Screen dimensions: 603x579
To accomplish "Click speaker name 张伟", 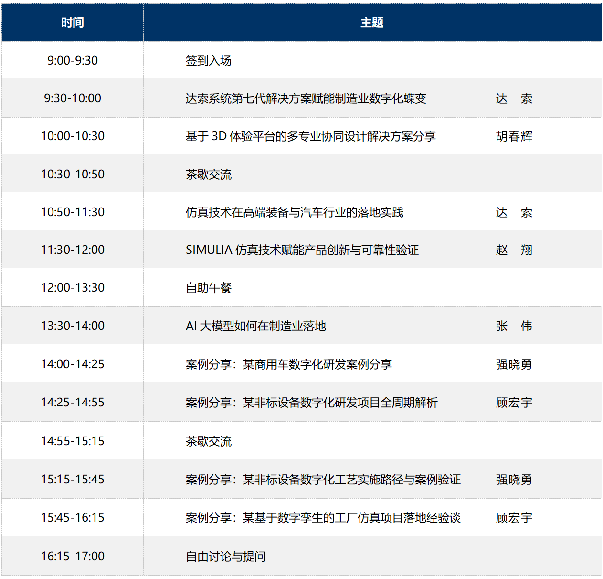I will 514,326.
